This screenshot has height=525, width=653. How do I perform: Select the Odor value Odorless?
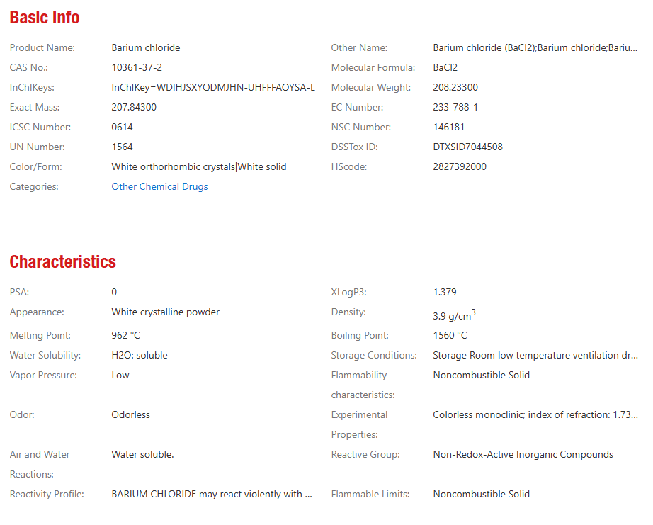(130, 415)
